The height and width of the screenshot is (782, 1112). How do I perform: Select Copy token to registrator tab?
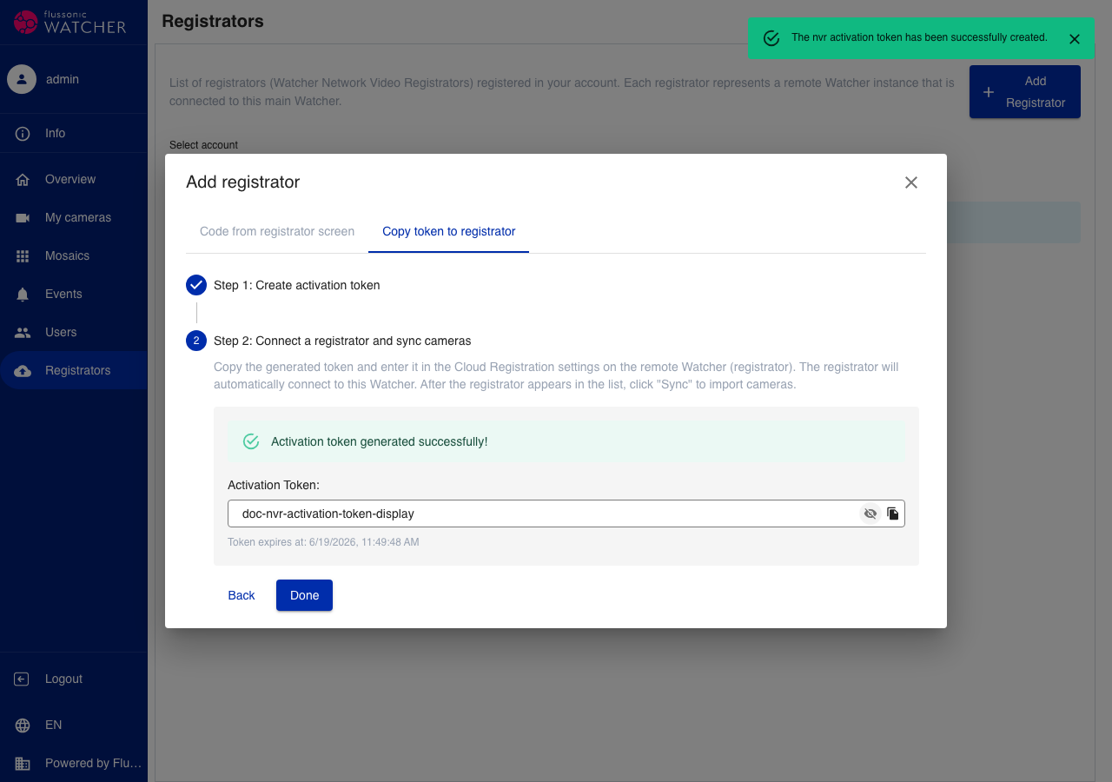pos(449,232)
